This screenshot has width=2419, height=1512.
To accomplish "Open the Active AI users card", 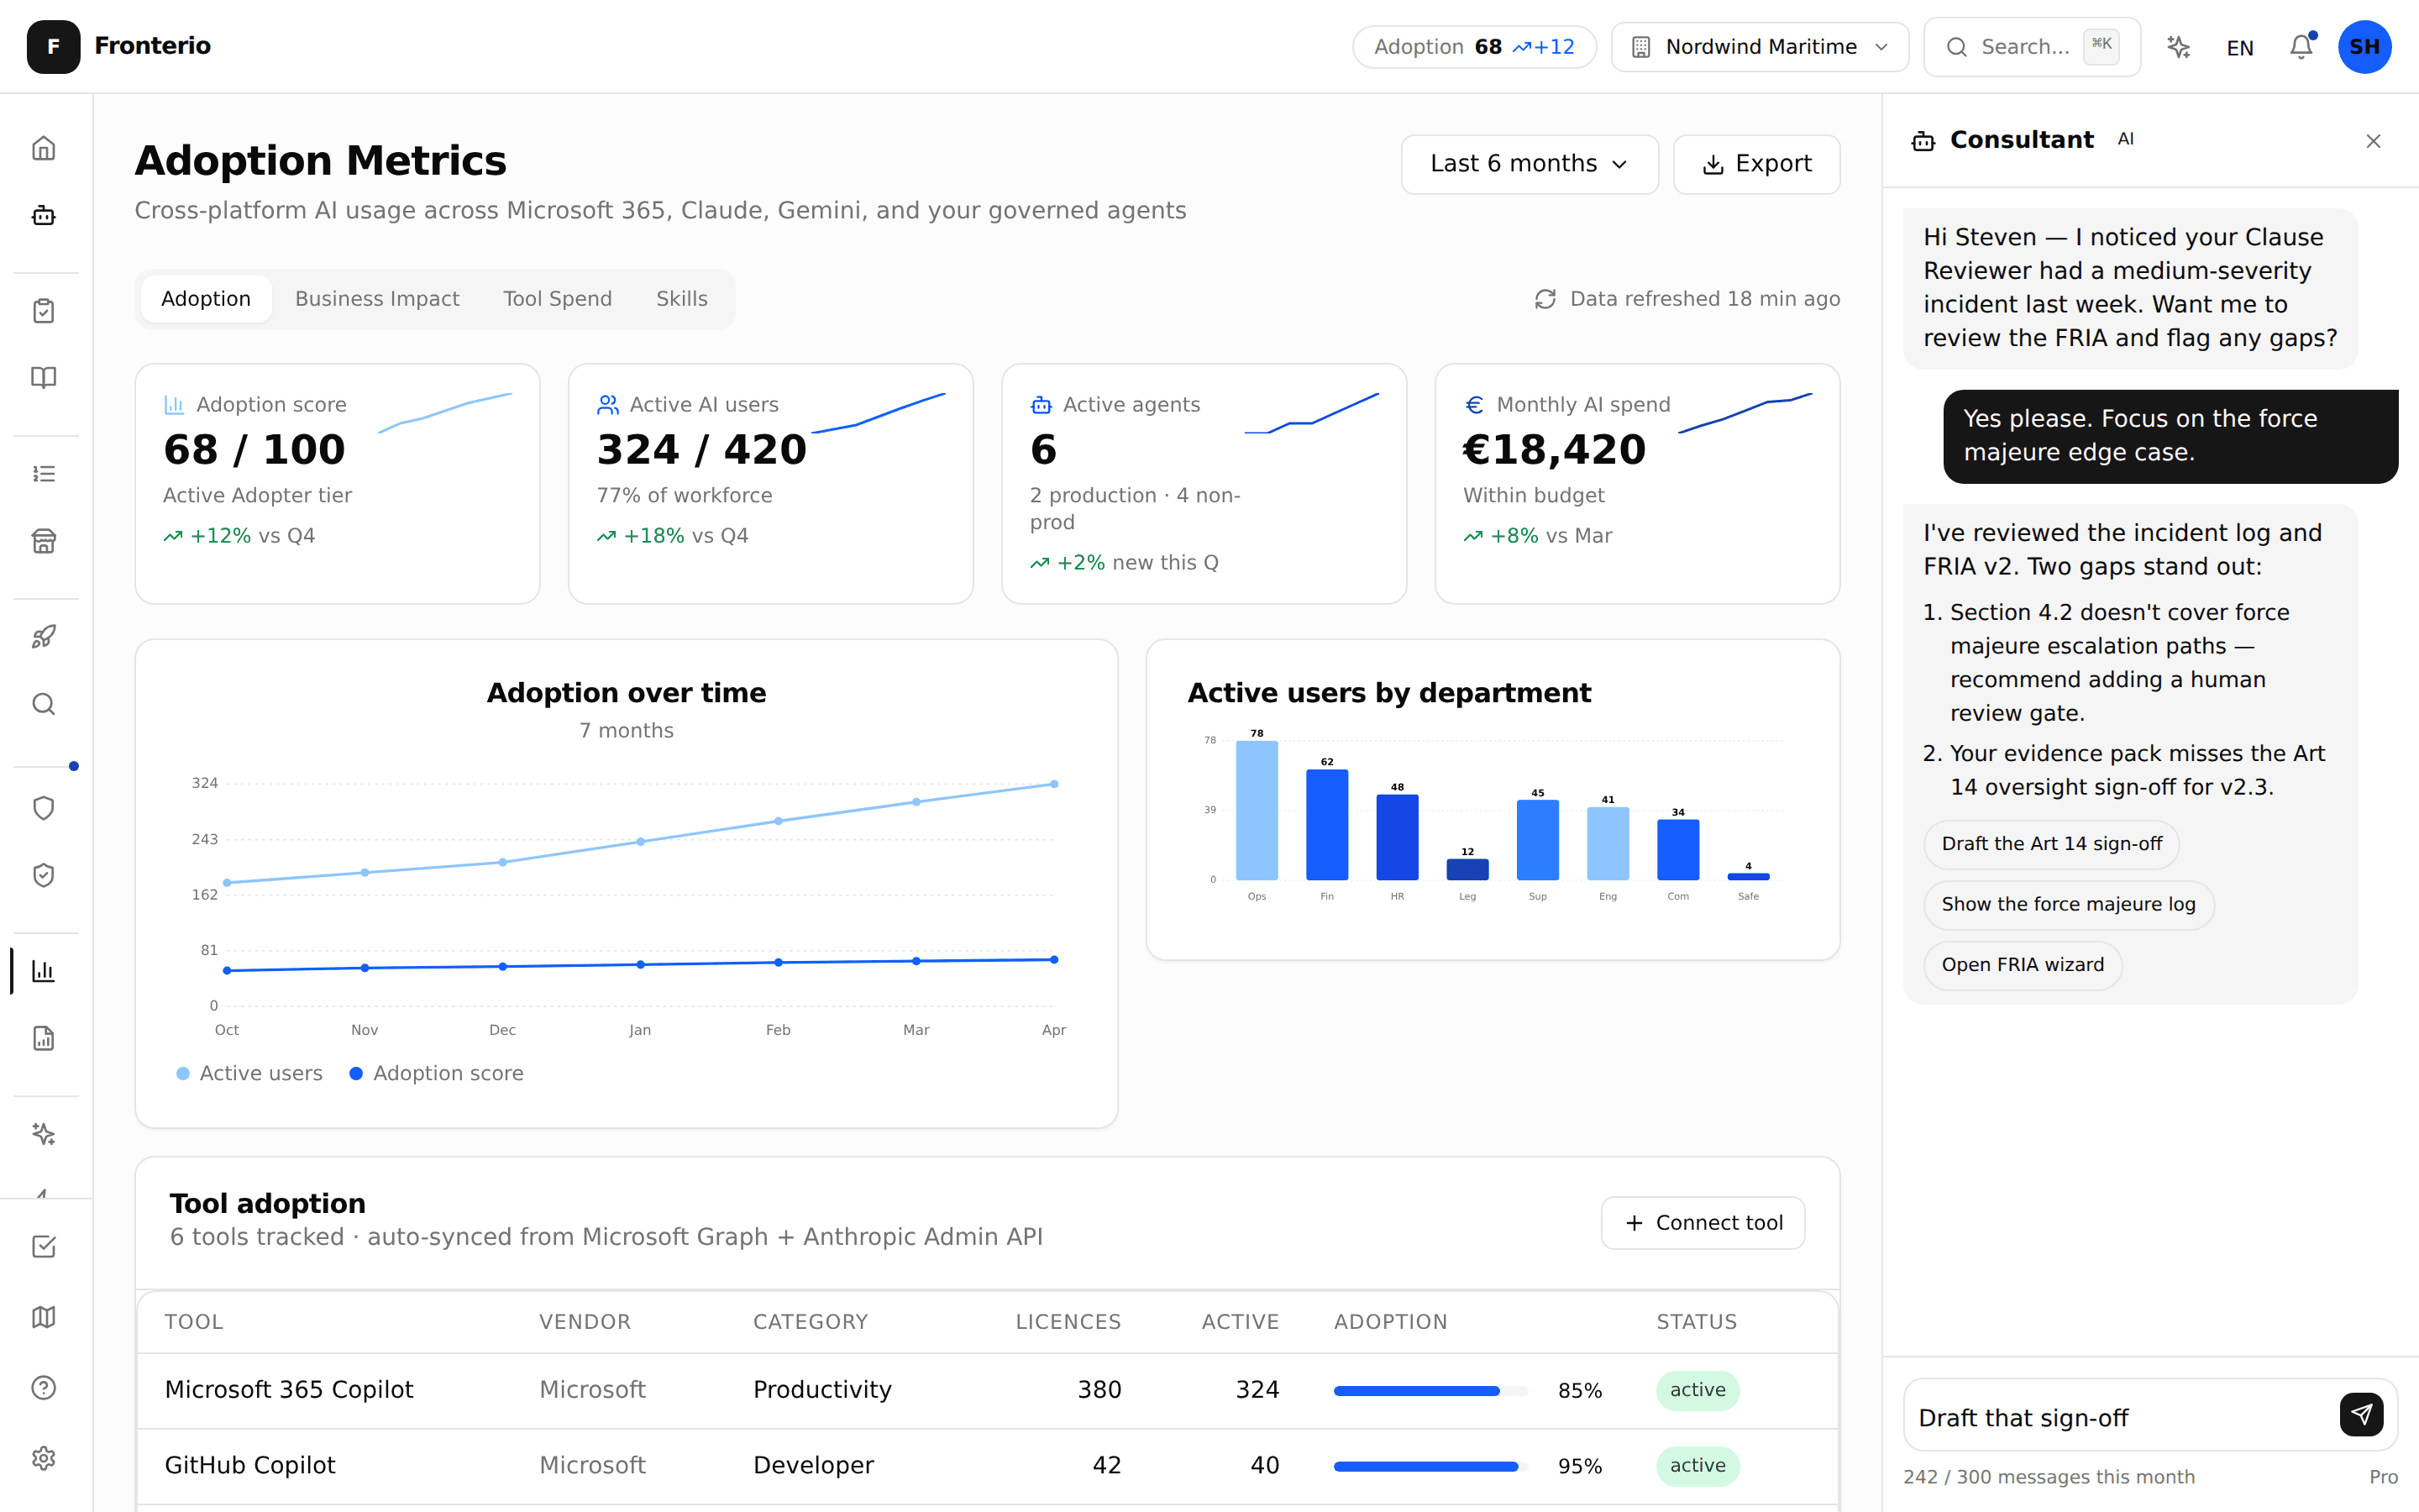I will tap(771, 484).
